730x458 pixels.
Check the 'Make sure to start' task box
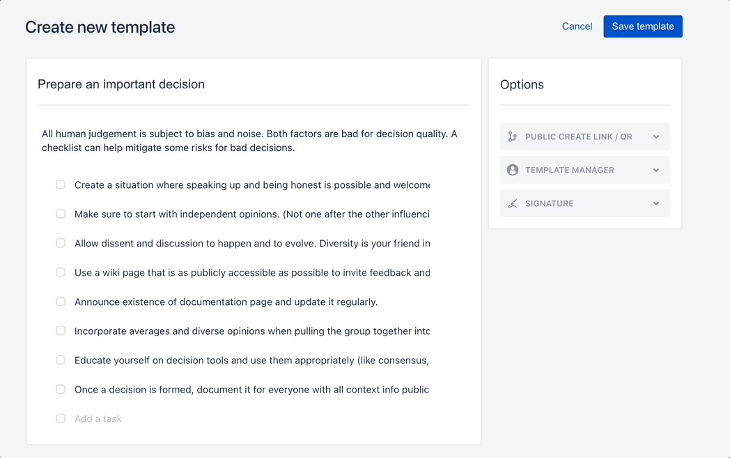pyautogui.click(x=61, y=214)
